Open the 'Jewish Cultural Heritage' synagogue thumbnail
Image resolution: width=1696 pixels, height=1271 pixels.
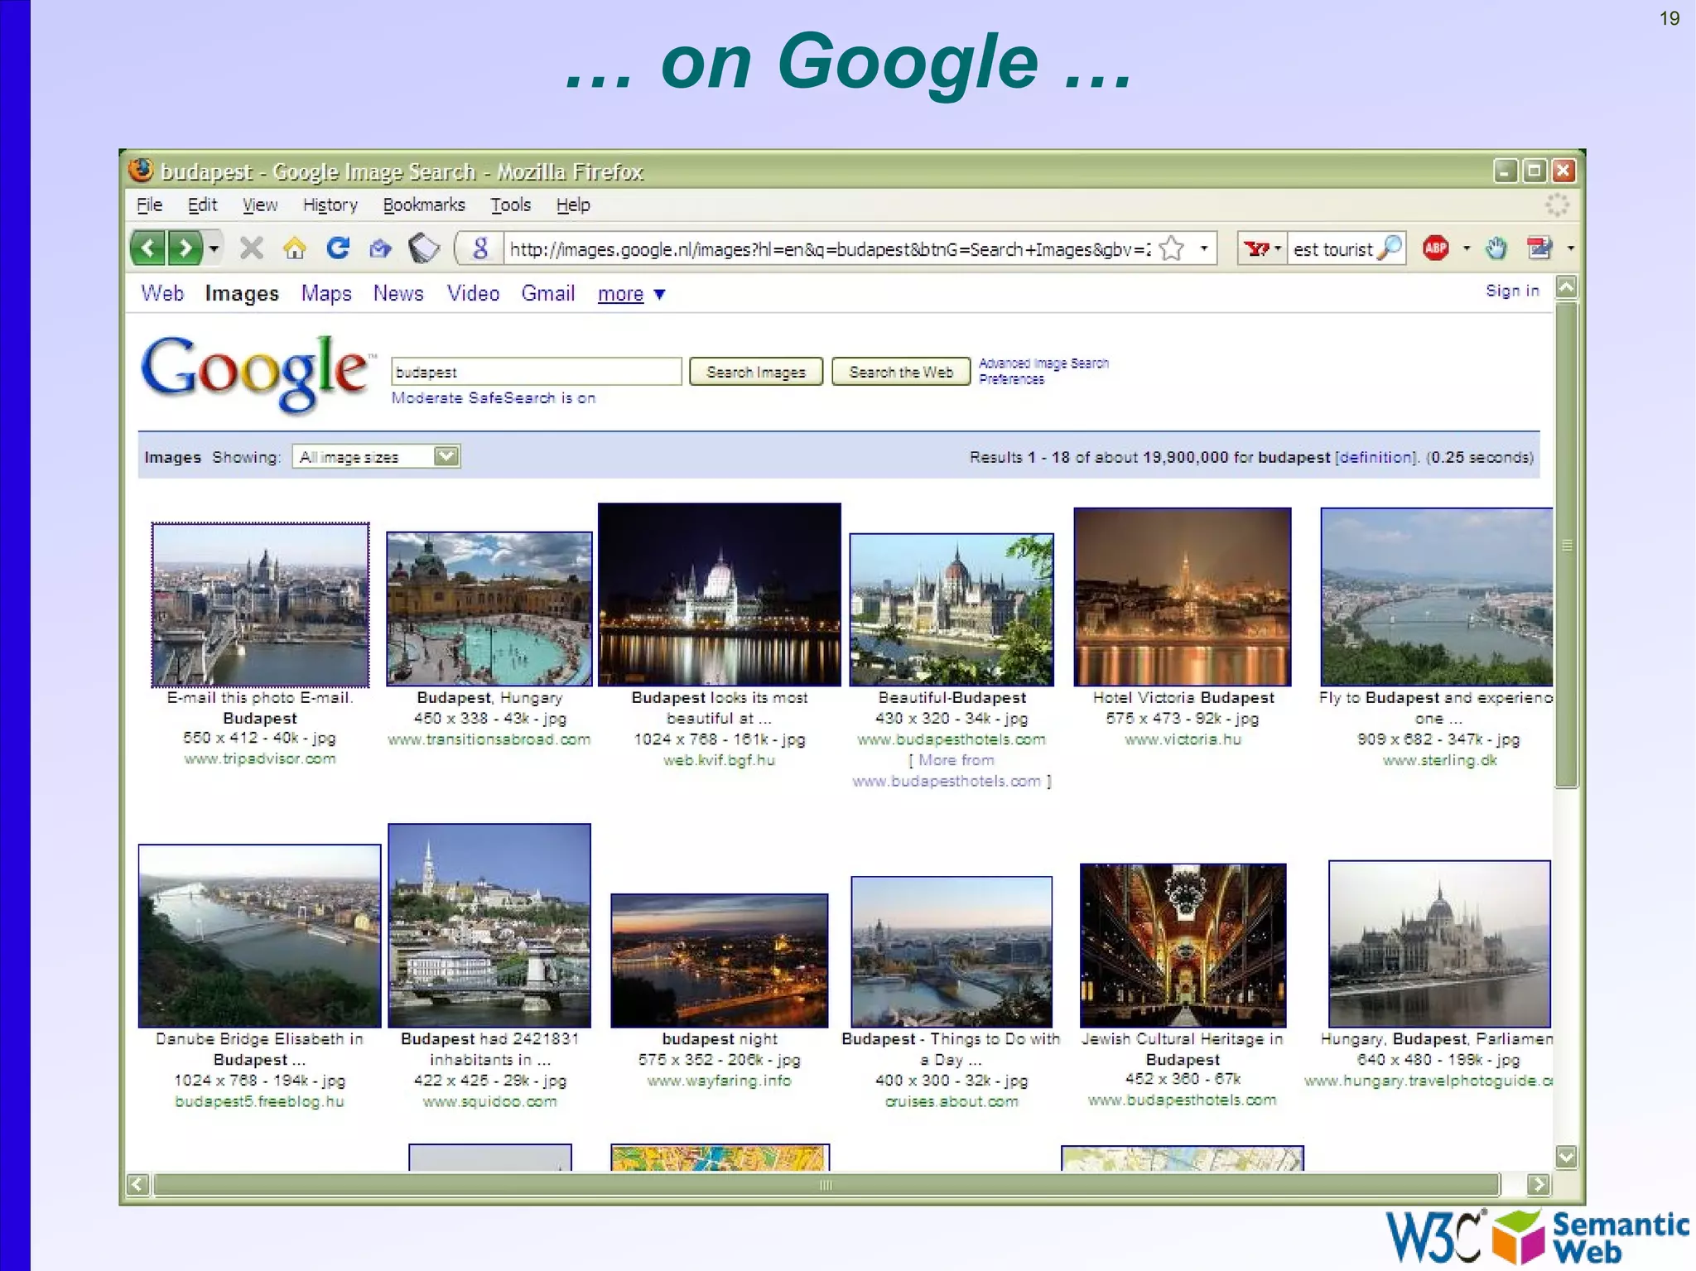tap(1183, 946)
